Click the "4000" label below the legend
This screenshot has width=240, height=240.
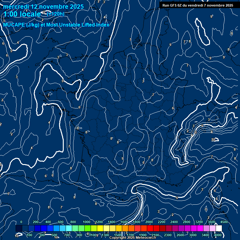[x=218, y=235]
